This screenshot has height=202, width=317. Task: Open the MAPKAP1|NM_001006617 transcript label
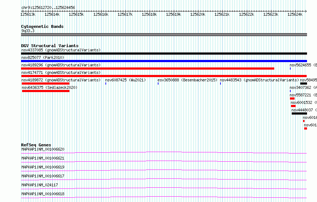click(43, 176)
